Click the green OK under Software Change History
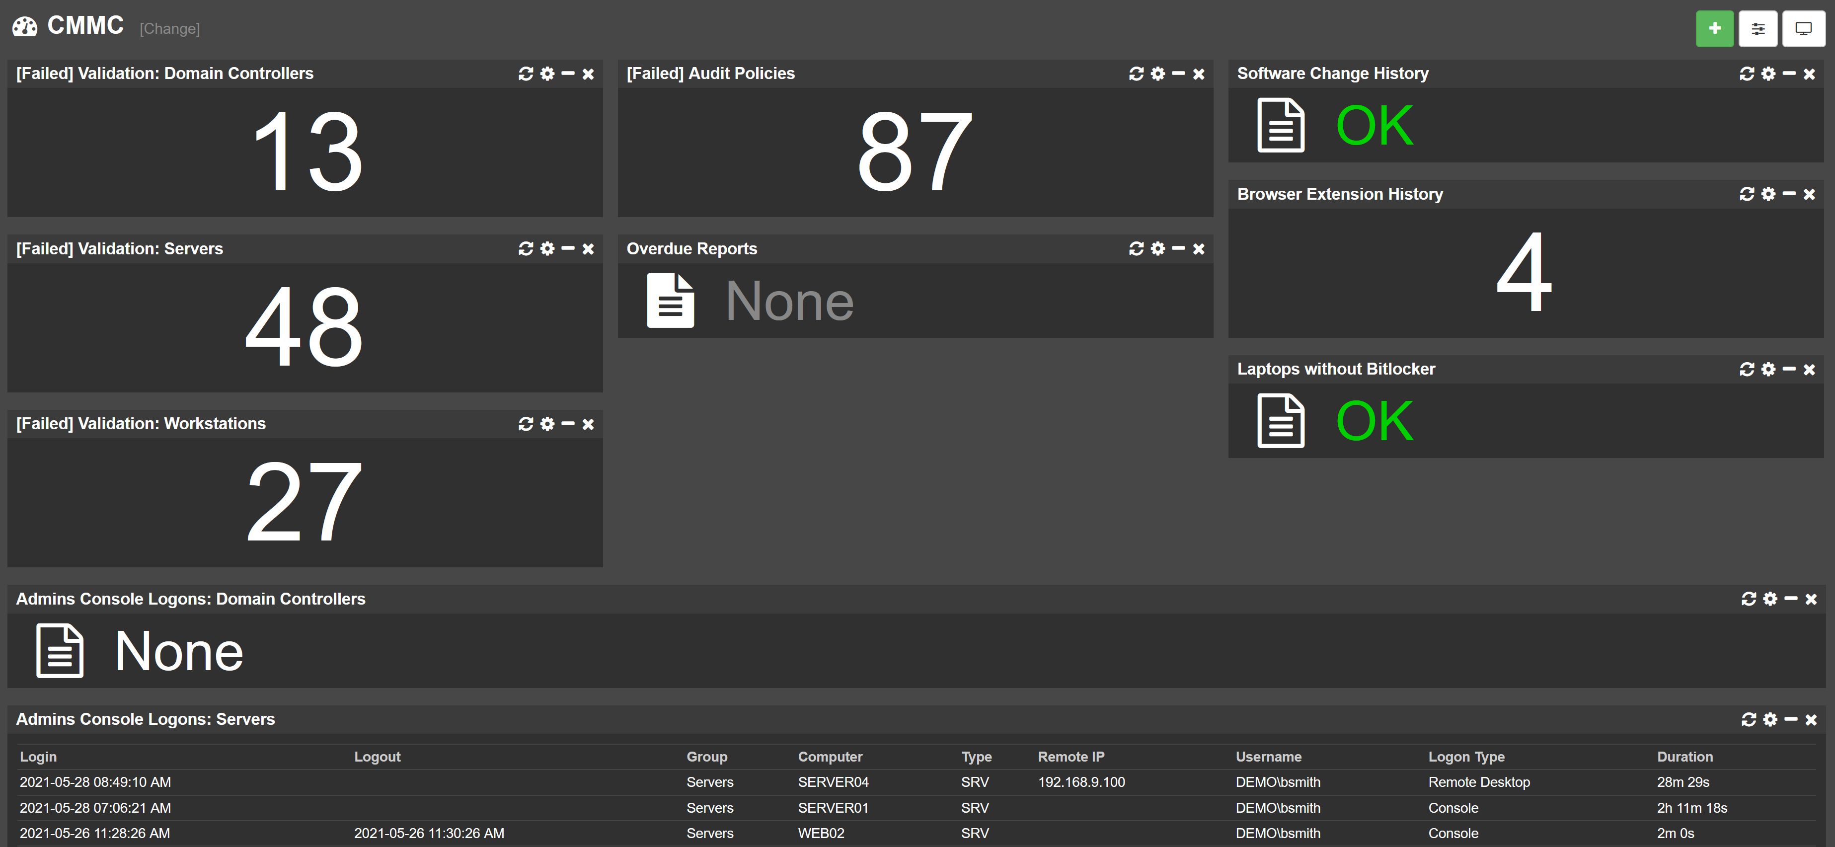Viewport: 1835px width, 847px height. (1374, 126)
